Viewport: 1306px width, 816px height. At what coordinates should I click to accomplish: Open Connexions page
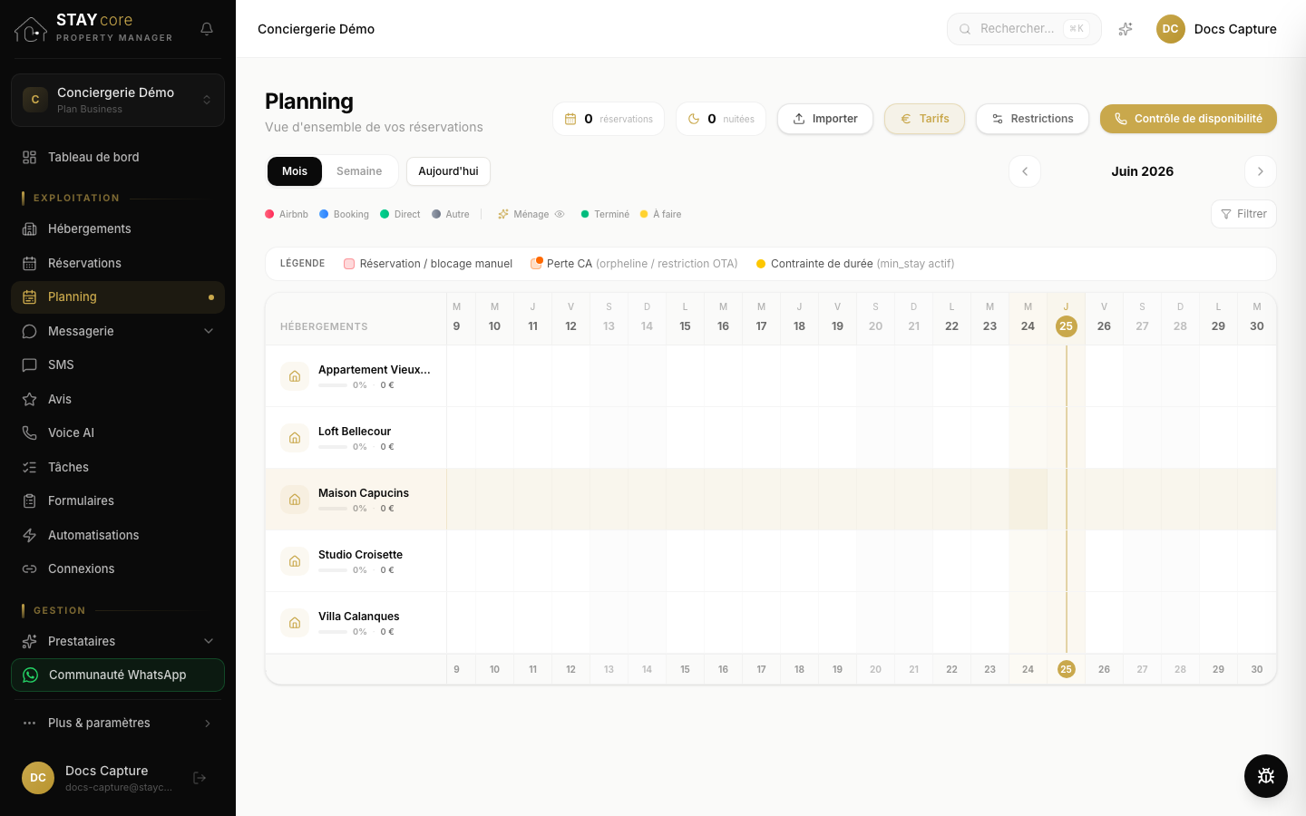[x=118, y=568]
